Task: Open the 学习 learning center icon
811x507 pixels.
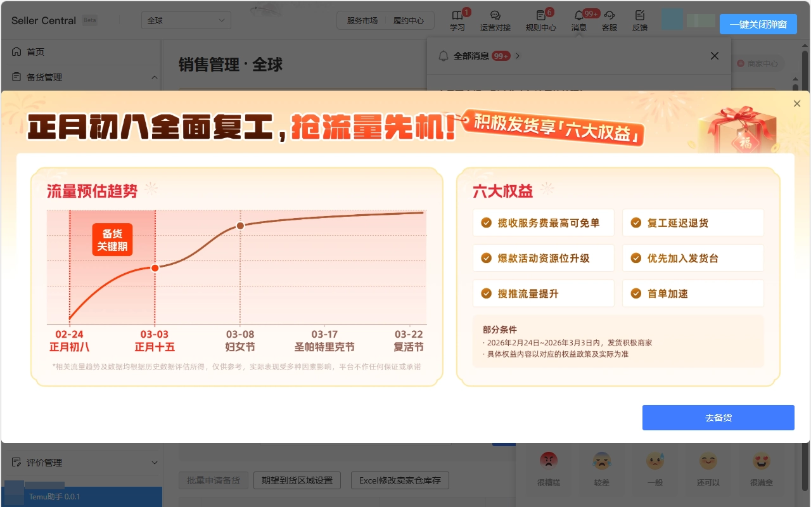Action: pyautogui.click(x=457, y=19)
